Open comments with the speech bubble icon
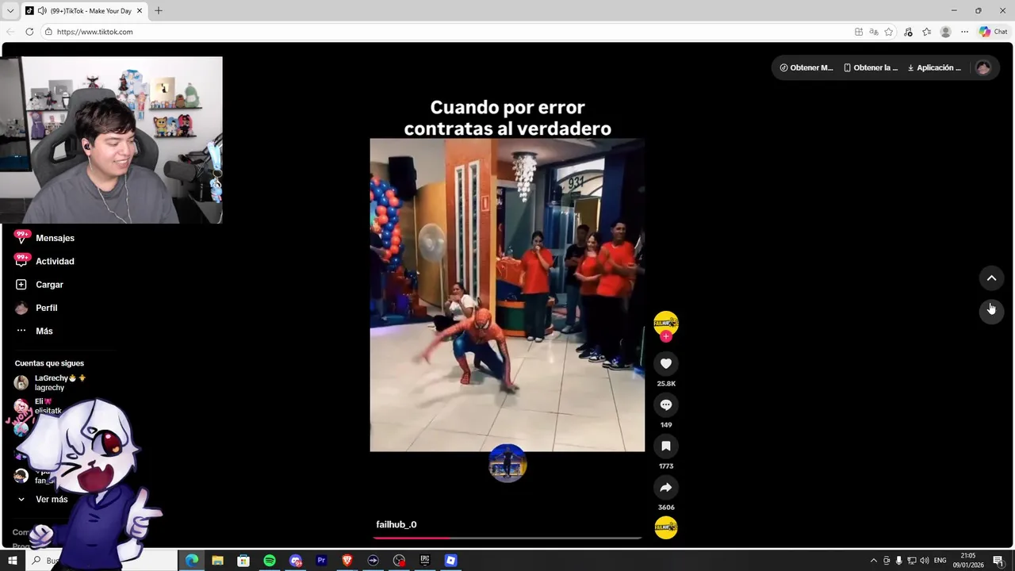Viewport: 1015px width, 571px height. tap(666, 405)
